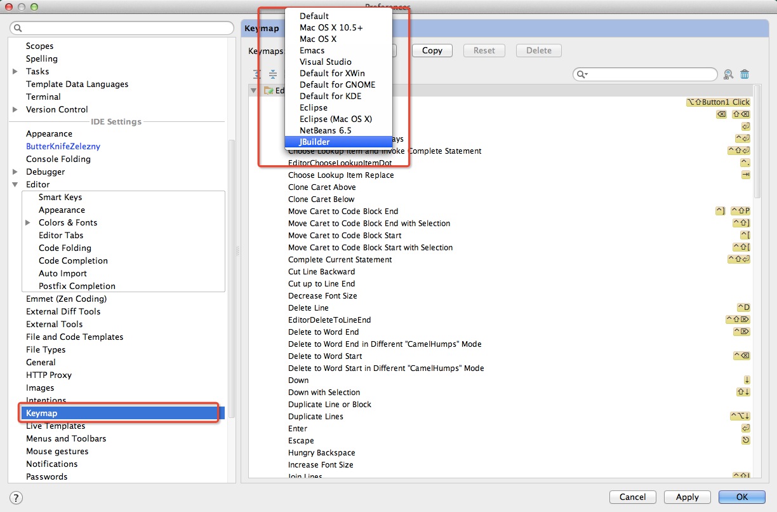777x512 pixels.
Task: Confirm with the OK button
Action: [x=742, y=497]
